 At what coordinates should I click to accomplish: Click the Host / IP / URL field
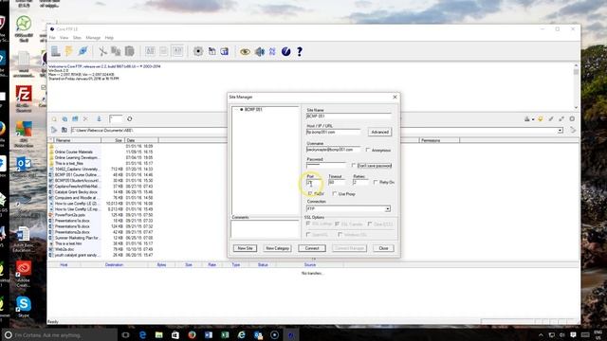click(x=333, y=132)
